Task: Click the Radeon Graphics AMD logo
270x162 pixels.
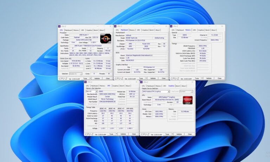Action: click(x=188, y=100)
